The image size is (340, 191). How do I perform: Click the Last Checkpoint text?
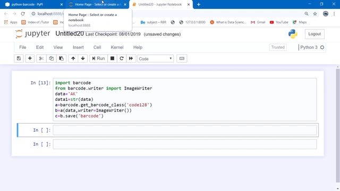tap(113, 34)
